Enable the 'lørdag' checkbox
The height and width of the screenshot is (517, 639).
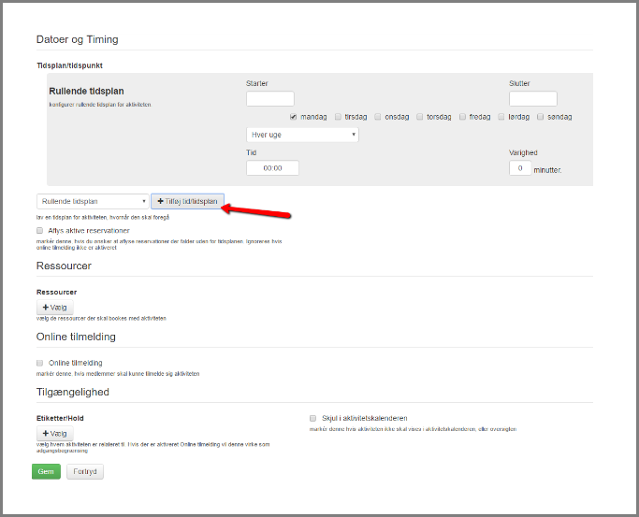(501, 117)
